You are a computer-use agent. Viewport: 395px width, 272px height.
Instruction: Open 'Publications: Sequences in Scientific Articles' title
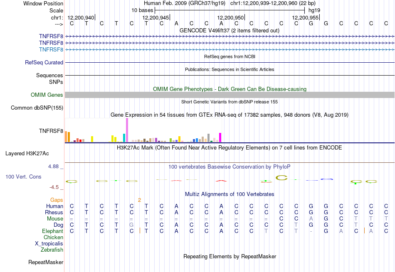[x=230, y=69]
